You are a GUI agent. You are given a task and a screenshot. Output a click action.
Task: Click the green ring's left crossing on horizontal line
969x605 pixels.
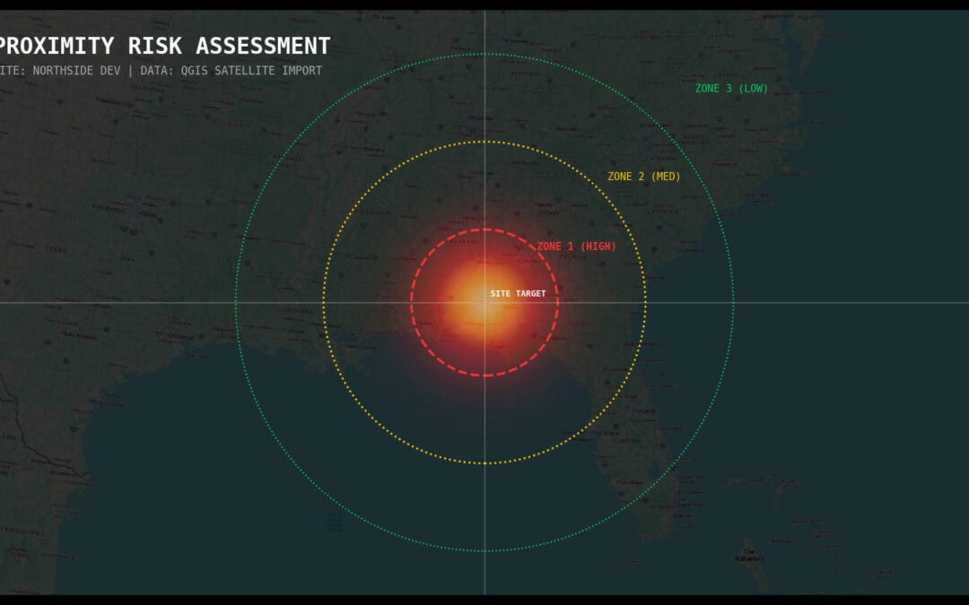coord(235,303)
